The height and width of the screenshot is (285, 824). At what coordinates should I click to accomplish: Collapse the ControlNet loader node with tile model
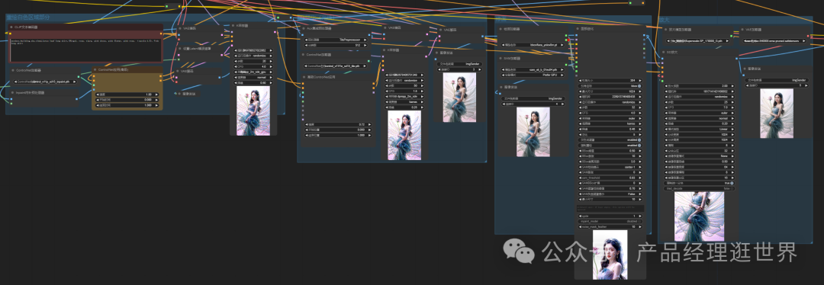click(x=304, y=54)
